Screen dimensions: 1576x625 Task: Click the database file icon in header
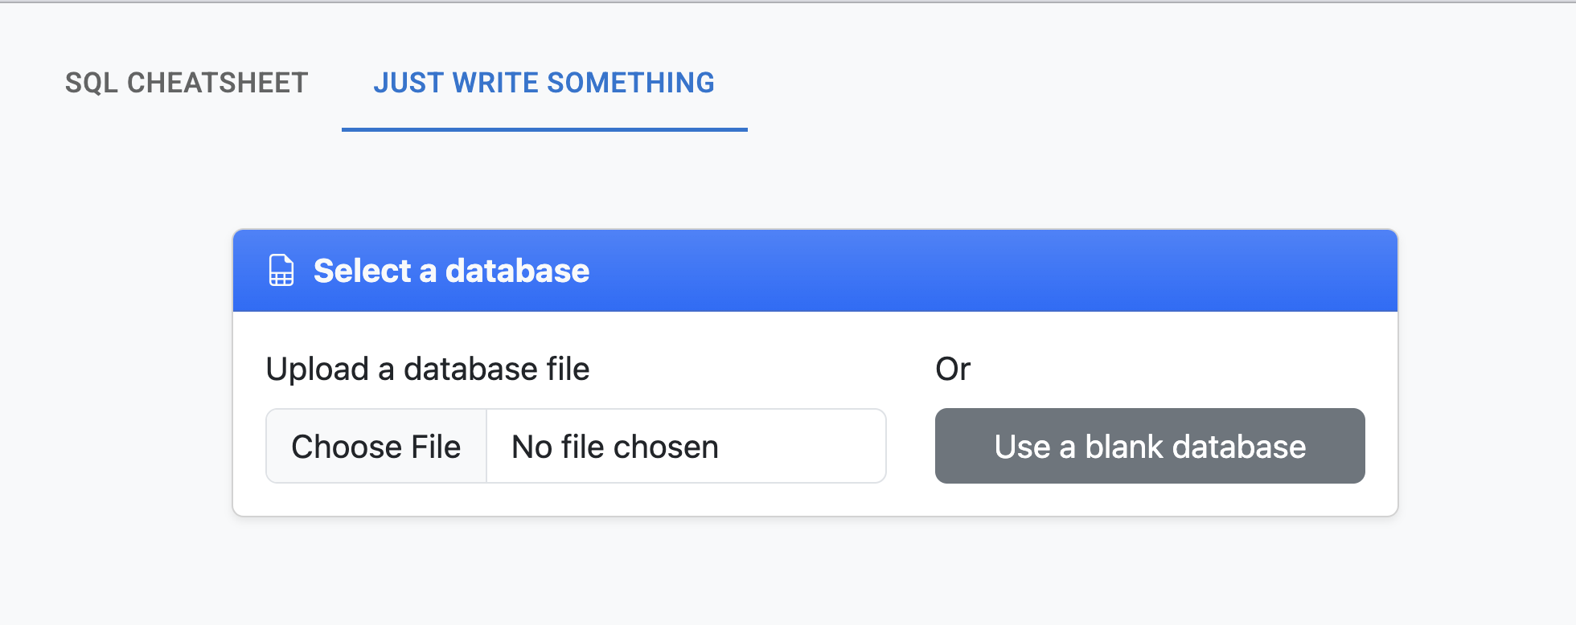coord(281,271)
